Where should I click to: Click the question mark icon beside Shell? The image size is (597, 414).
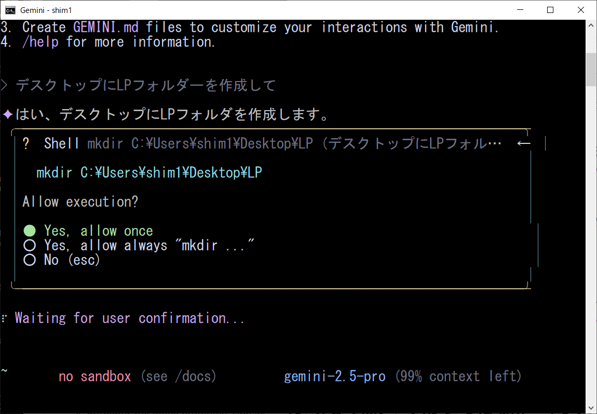tap(26, 143)
